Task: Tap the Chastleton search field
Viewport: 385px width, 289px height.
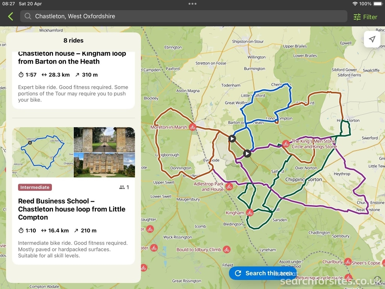Action: pos(183,16)
